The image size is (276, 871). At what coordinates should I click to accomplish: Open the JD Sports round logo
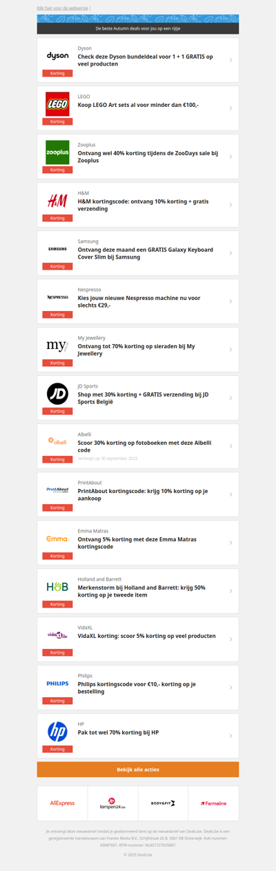[x=57, y=393]
